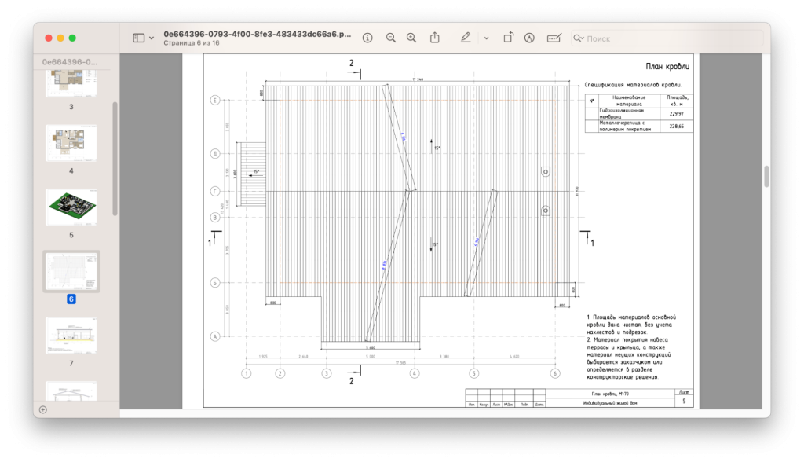Jump to page 5 3D render thumbnail

tap(71, 207)
